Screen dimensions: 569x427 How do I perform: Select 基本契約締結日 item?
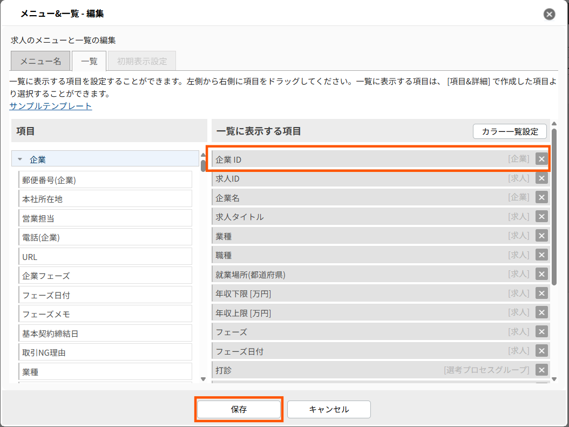click(105, 333)
